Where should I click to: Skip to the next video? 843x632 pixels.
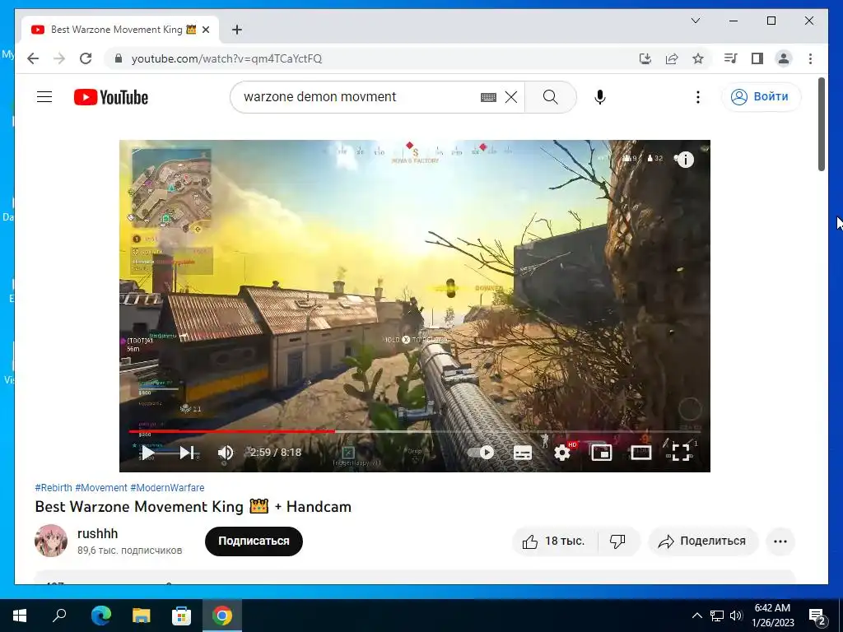pos(187,453)
